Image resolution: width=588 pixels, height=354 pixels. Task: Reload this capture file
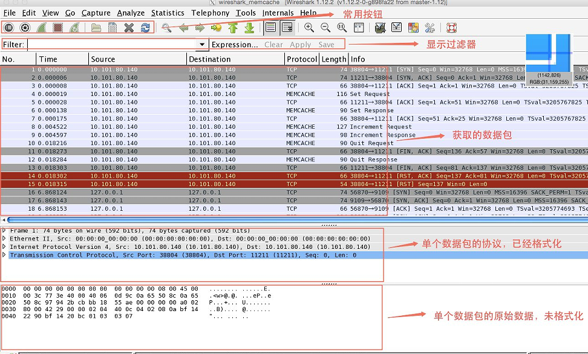(x=146, y=28)
